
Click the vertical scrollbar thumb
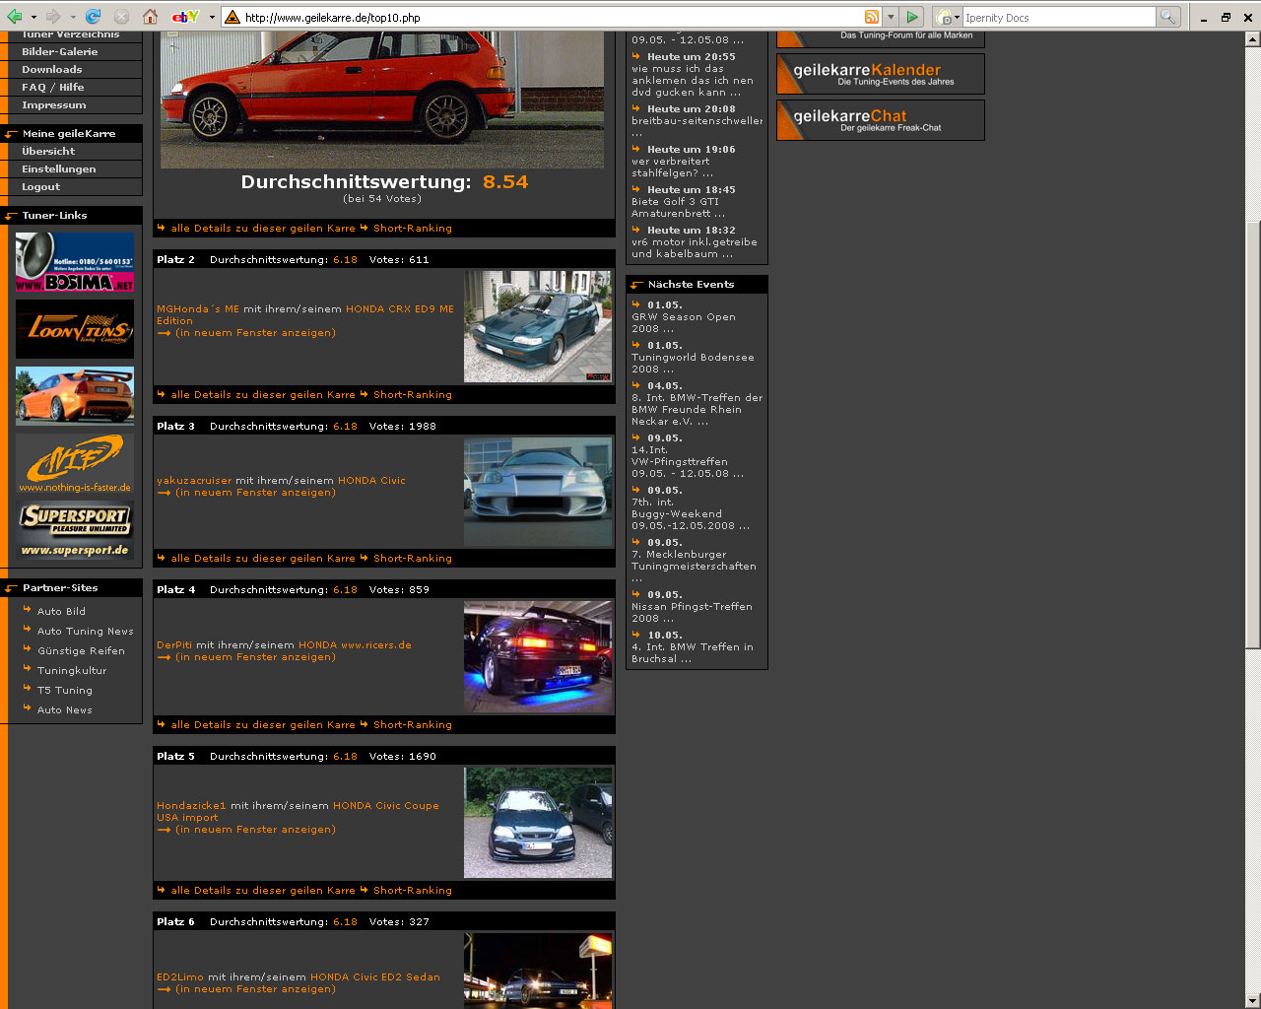[x=1252, y=435]
